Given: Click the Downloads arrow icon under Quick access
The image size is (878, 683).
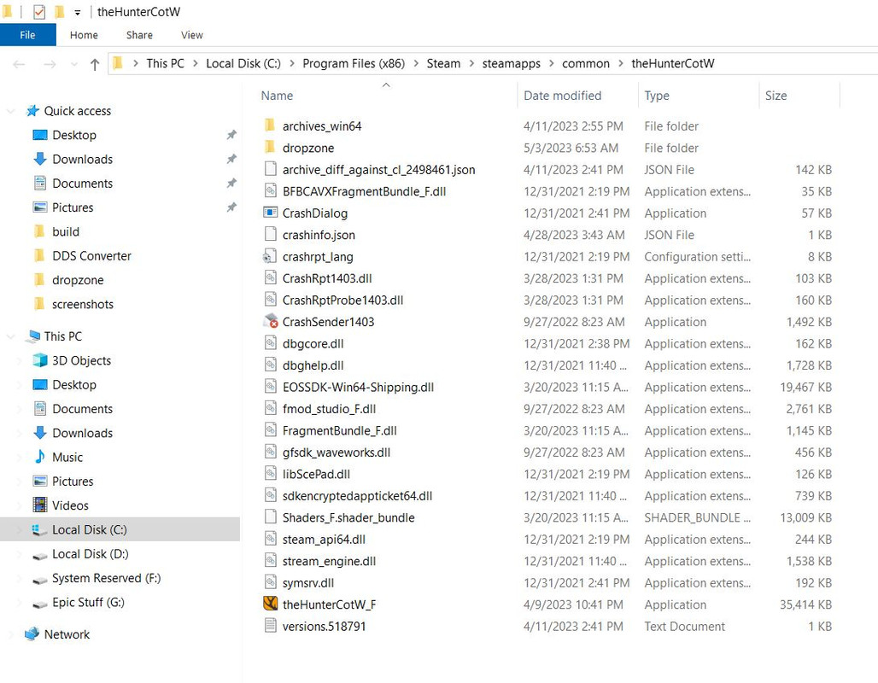Looking at the screenshot, I should click(40, 159).
